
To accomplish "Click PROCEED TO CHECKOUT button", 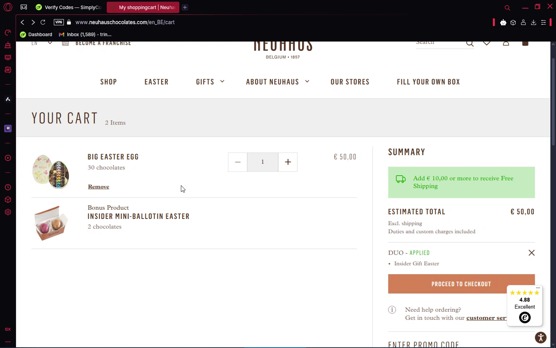I will [x=461, y=284].
